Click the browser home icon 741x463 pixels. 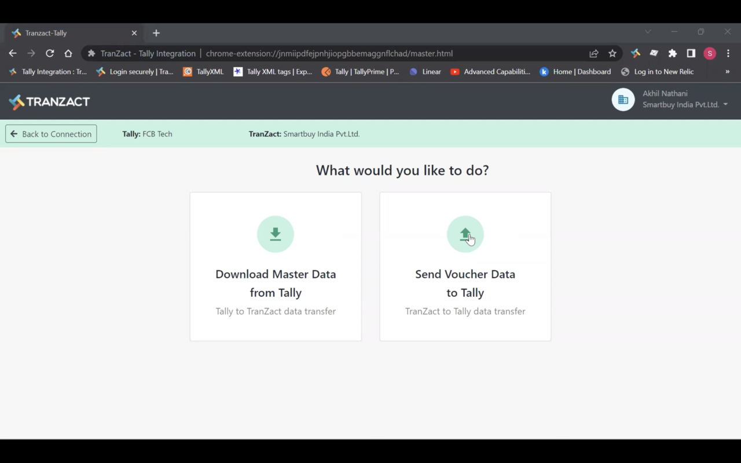coord(68,53)
